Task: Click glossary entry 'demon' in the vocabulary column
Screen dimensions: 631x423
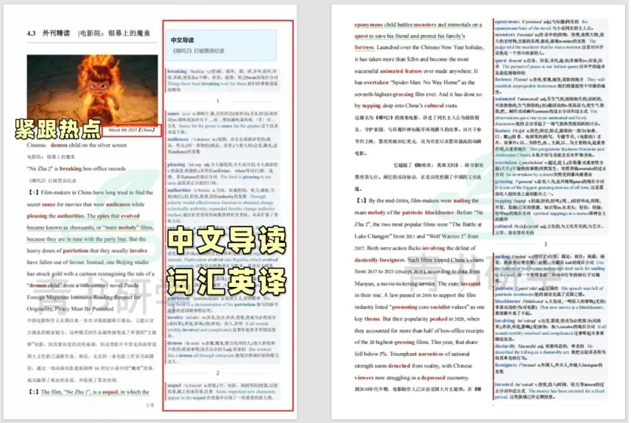Action: pyautogui.click(x=175, y=343)
